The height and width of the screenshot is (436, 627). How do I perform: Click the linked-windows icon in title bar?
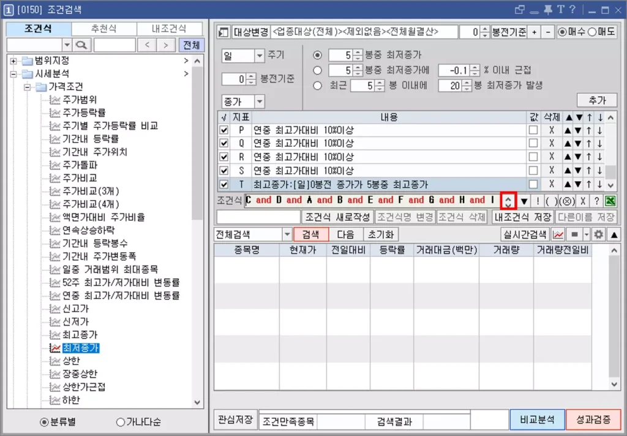coord(519,10)
